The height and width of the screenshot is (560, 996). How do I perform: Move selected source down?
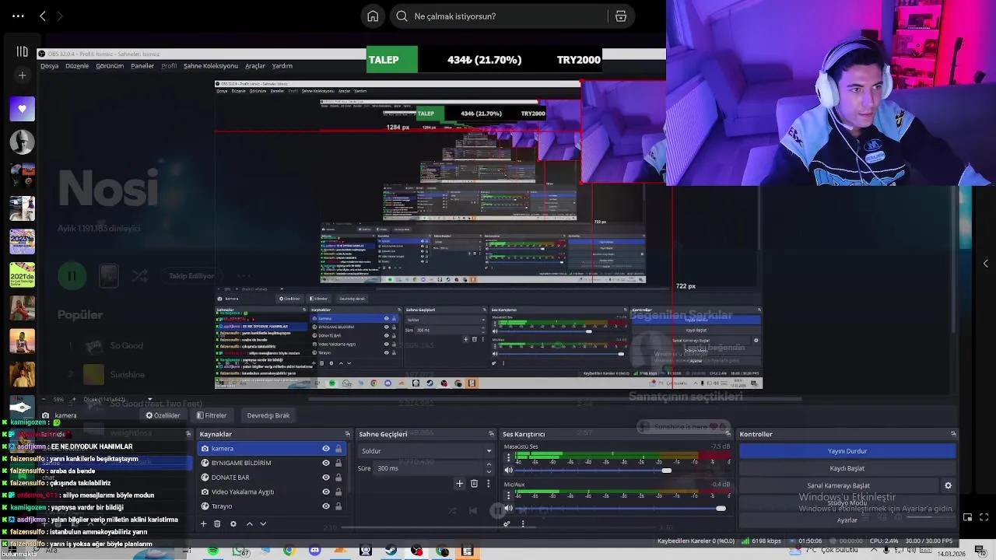click(x=263, y=524)
